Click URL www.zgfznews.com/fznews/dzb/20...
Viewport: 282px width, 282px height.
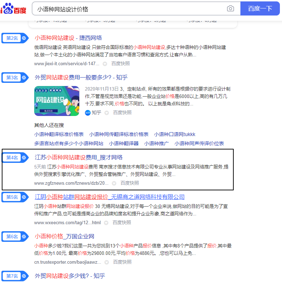(x=71, y=183)
